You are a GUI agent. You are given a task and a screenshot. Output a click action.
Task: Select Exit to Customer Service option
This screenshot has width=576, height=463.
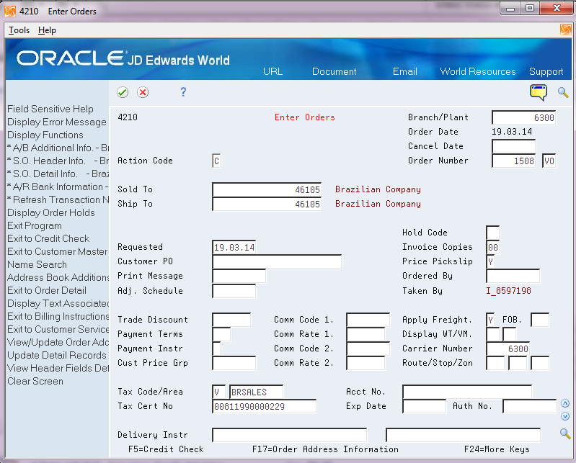pos(58,329)
